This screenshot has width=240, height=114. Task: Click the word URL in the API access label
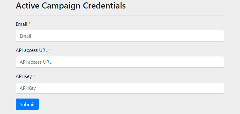(44, 50)
